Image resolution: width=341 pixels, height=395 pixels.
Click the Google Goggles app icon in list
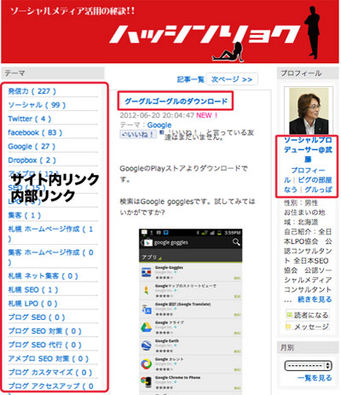click(x=147, y=272)
